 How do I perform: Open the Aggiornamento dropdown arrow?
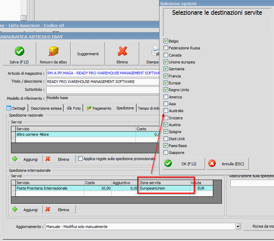[238, 227]
